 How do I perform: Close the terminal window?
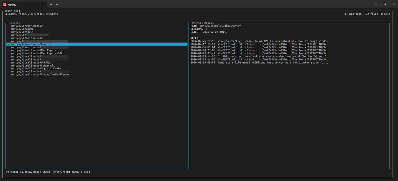[x=393, y=4]
